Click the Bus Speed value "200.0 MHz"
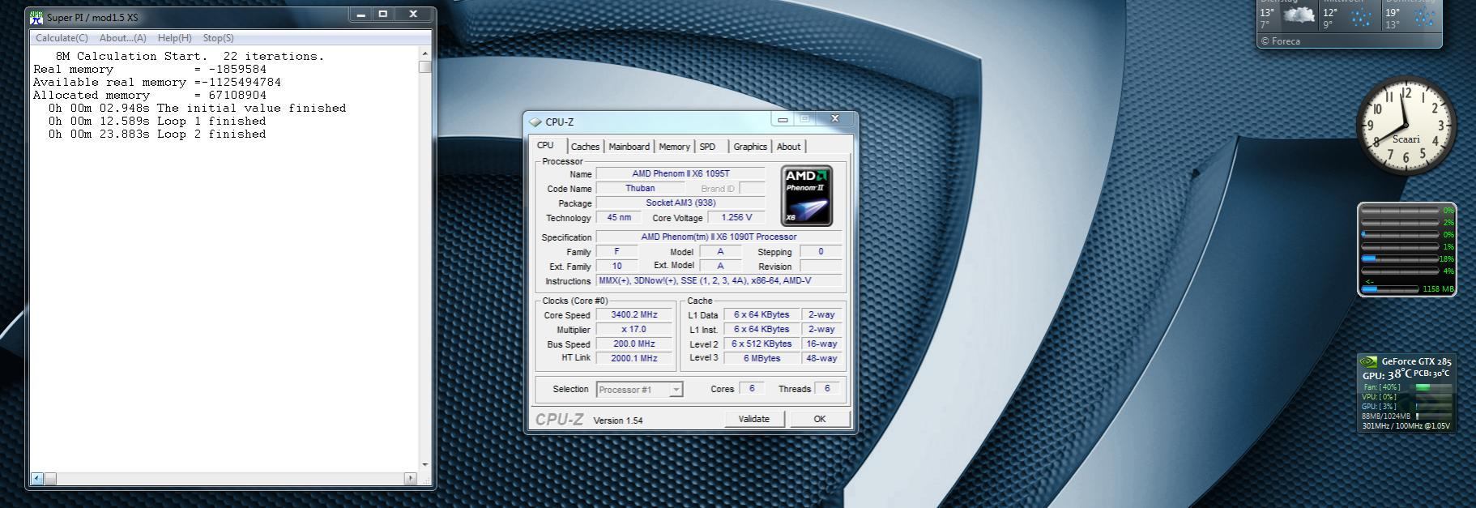The image size is (1476, 508). 634,344
